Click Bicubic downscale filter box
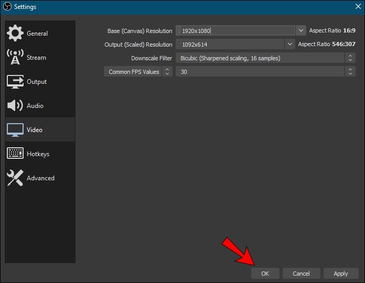 pyautogui.click(x=265, y=58)
